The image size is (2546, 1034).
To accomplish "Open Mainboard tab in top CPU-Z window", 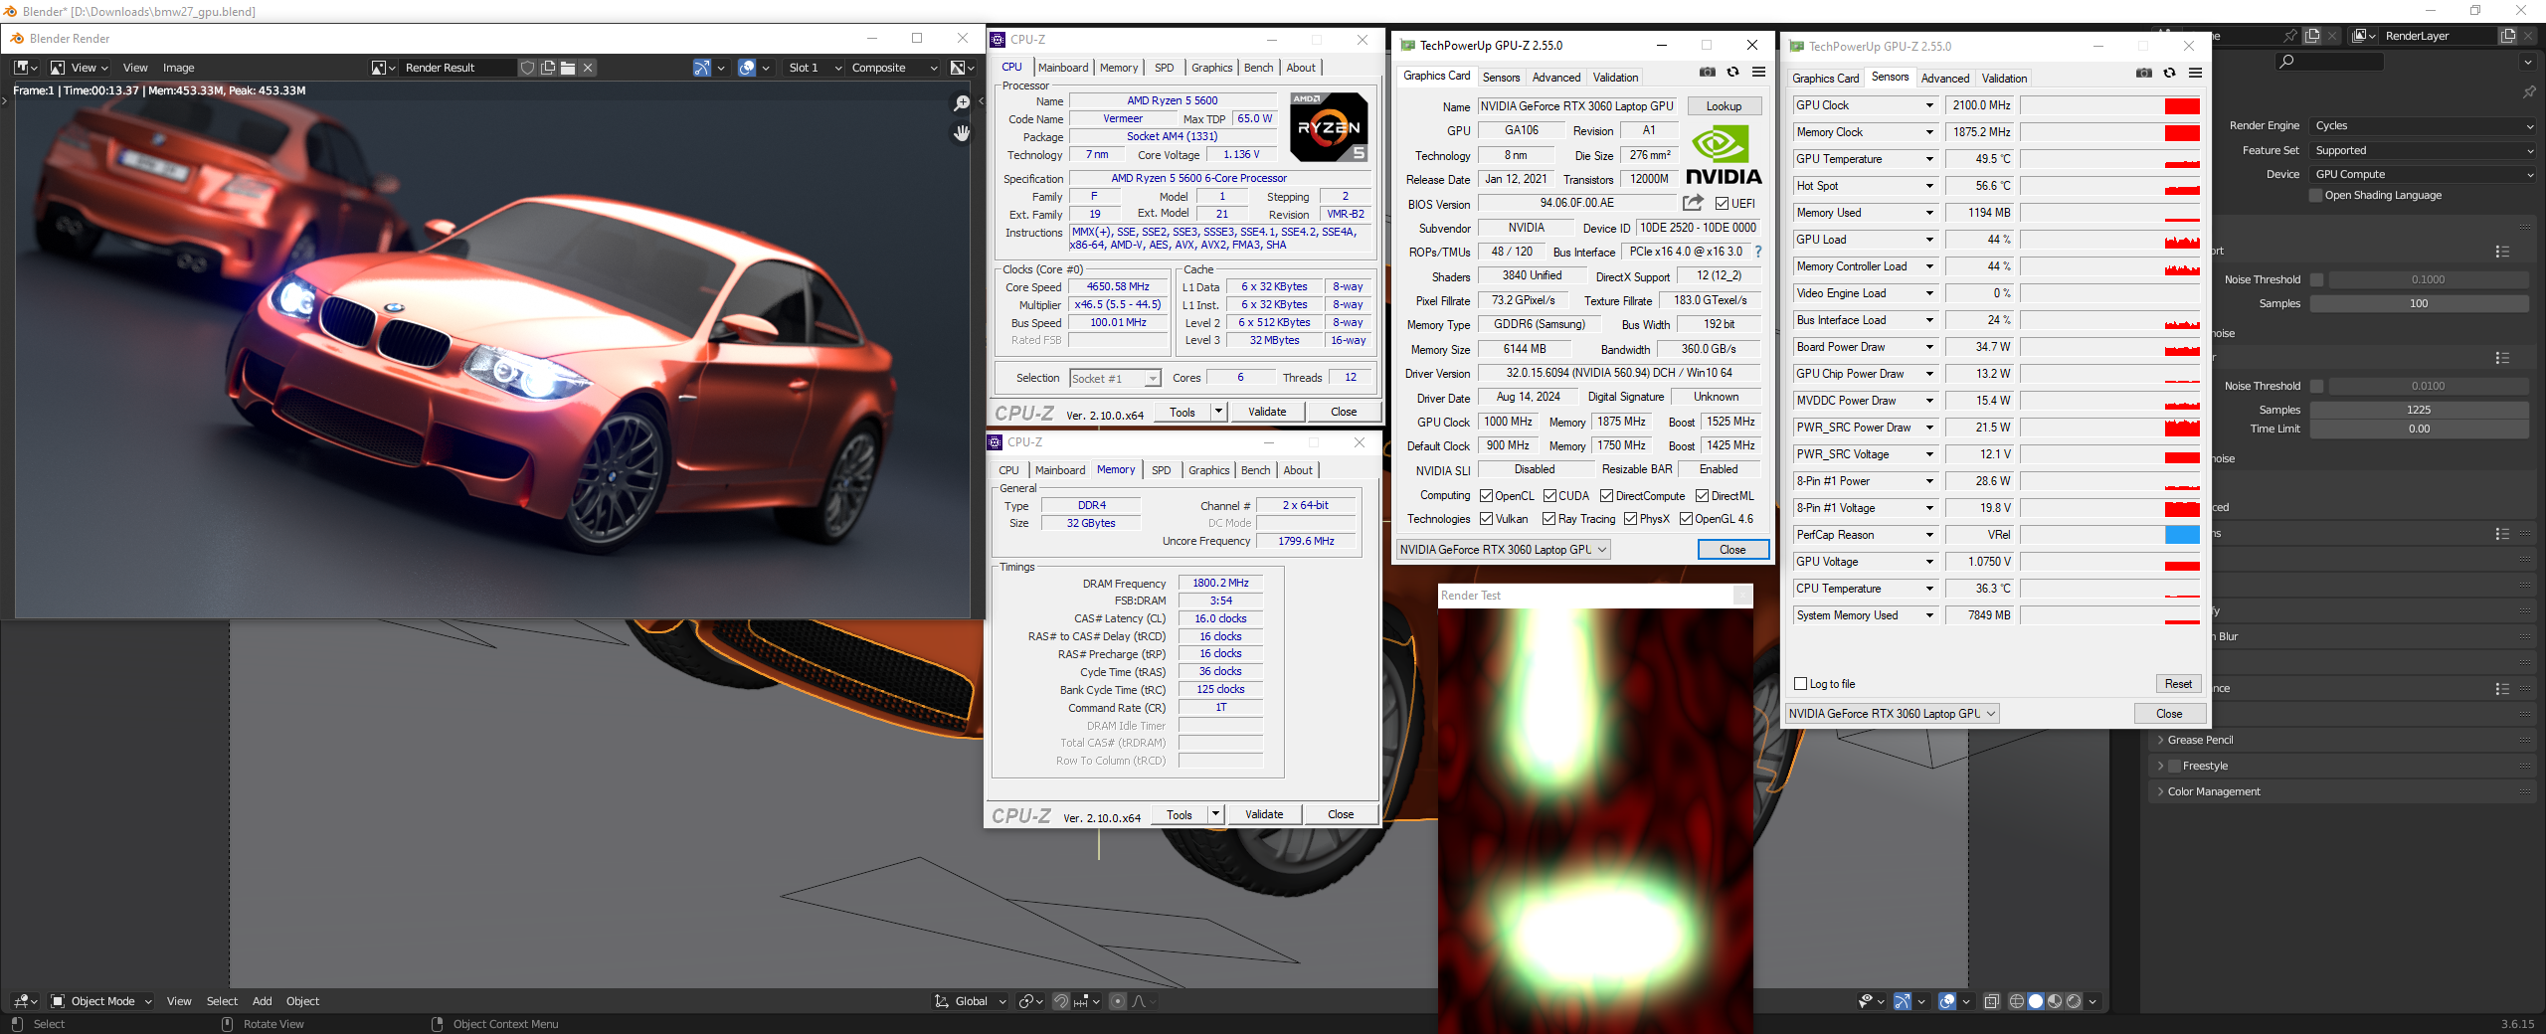I will pyautogui.click(x=1063, y=68).
